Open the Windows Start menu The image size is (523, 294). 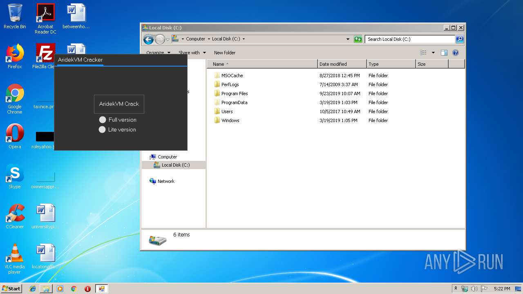11,289
